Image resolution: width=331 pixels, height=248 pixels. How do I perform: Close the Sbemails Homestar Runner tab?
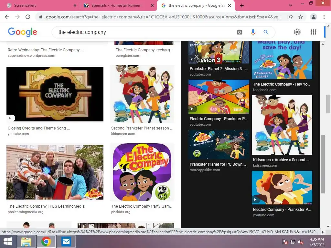point(152,5)
